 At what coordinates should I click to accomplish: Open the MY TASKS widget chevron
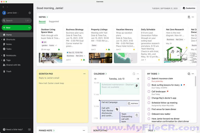[159, 74]
